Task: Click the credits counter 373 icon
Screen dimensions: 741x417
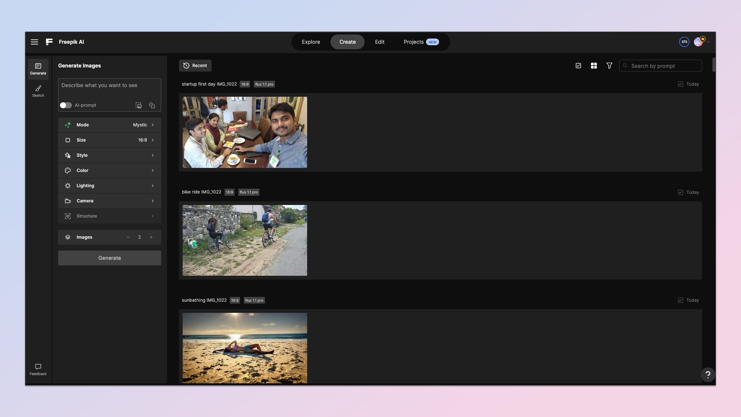Action: (684, 42)
